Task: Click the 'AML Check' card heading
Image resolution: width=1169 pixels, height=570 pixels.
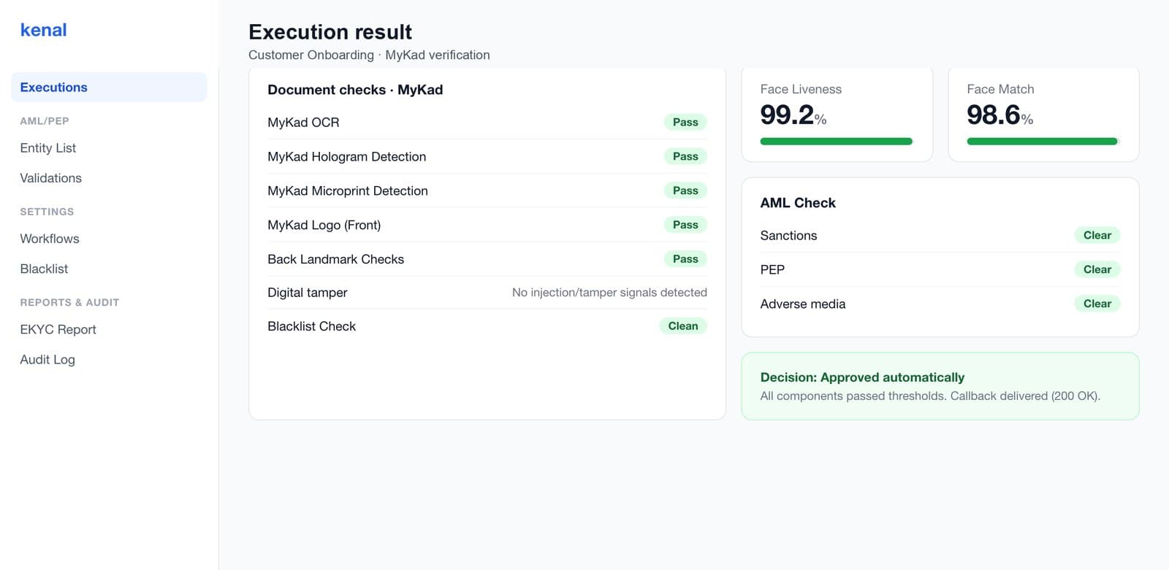Action: tap(798, 203)
